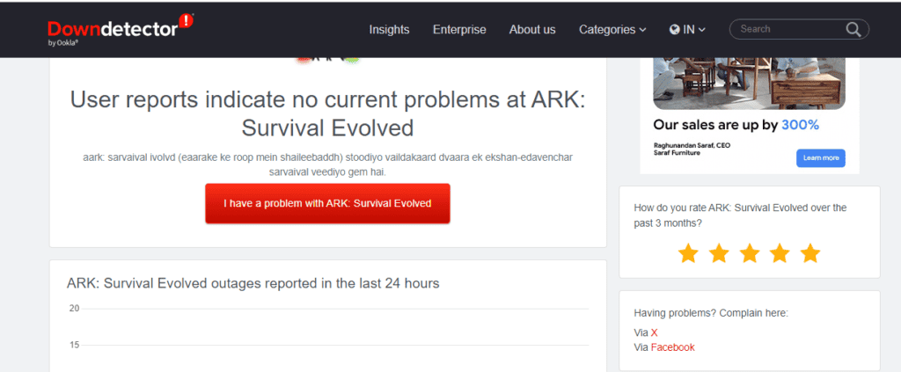Rate ARK with the second star

click(719, 253)
